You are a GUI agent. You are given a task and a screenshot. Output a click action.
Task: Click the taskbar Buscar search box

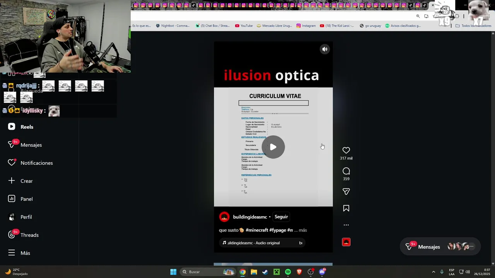(x=208, y=272)
